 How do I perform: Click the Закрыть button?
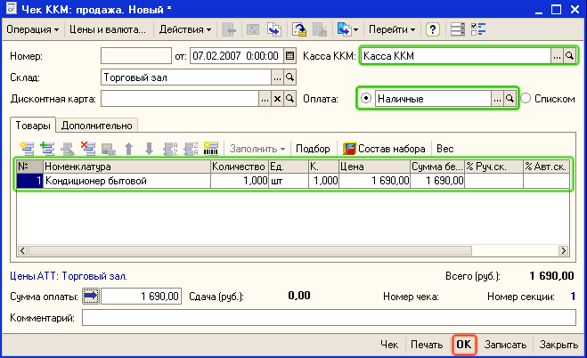558,345
